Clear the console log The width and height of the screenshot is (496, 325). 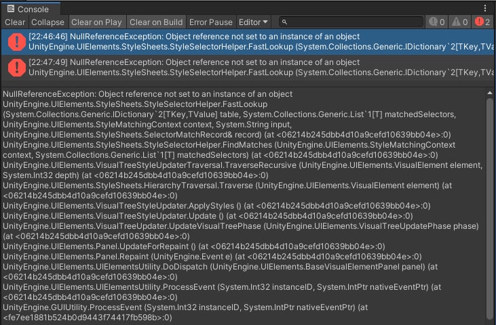point(15,22)
